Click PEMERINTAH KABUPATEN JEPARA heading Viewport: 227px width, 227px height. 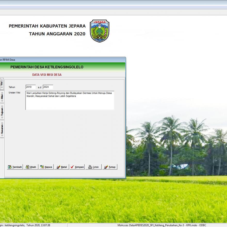click(47, 26)
